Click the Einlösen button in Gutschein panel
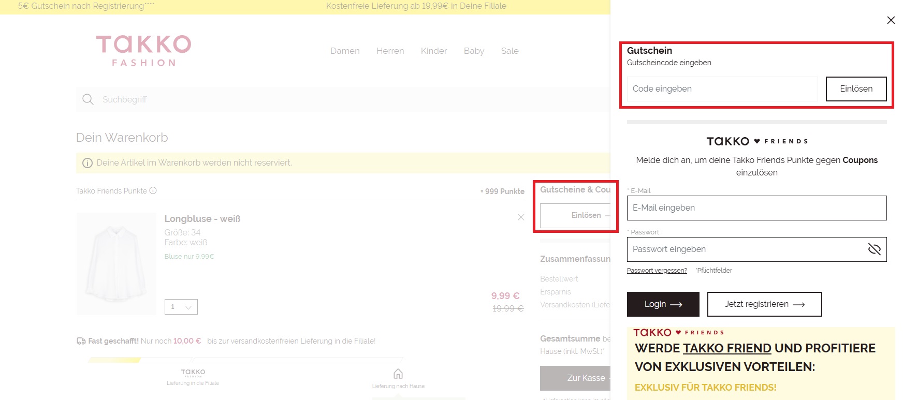The height and width of the screenshot is (400, 903). coord(856,89)
